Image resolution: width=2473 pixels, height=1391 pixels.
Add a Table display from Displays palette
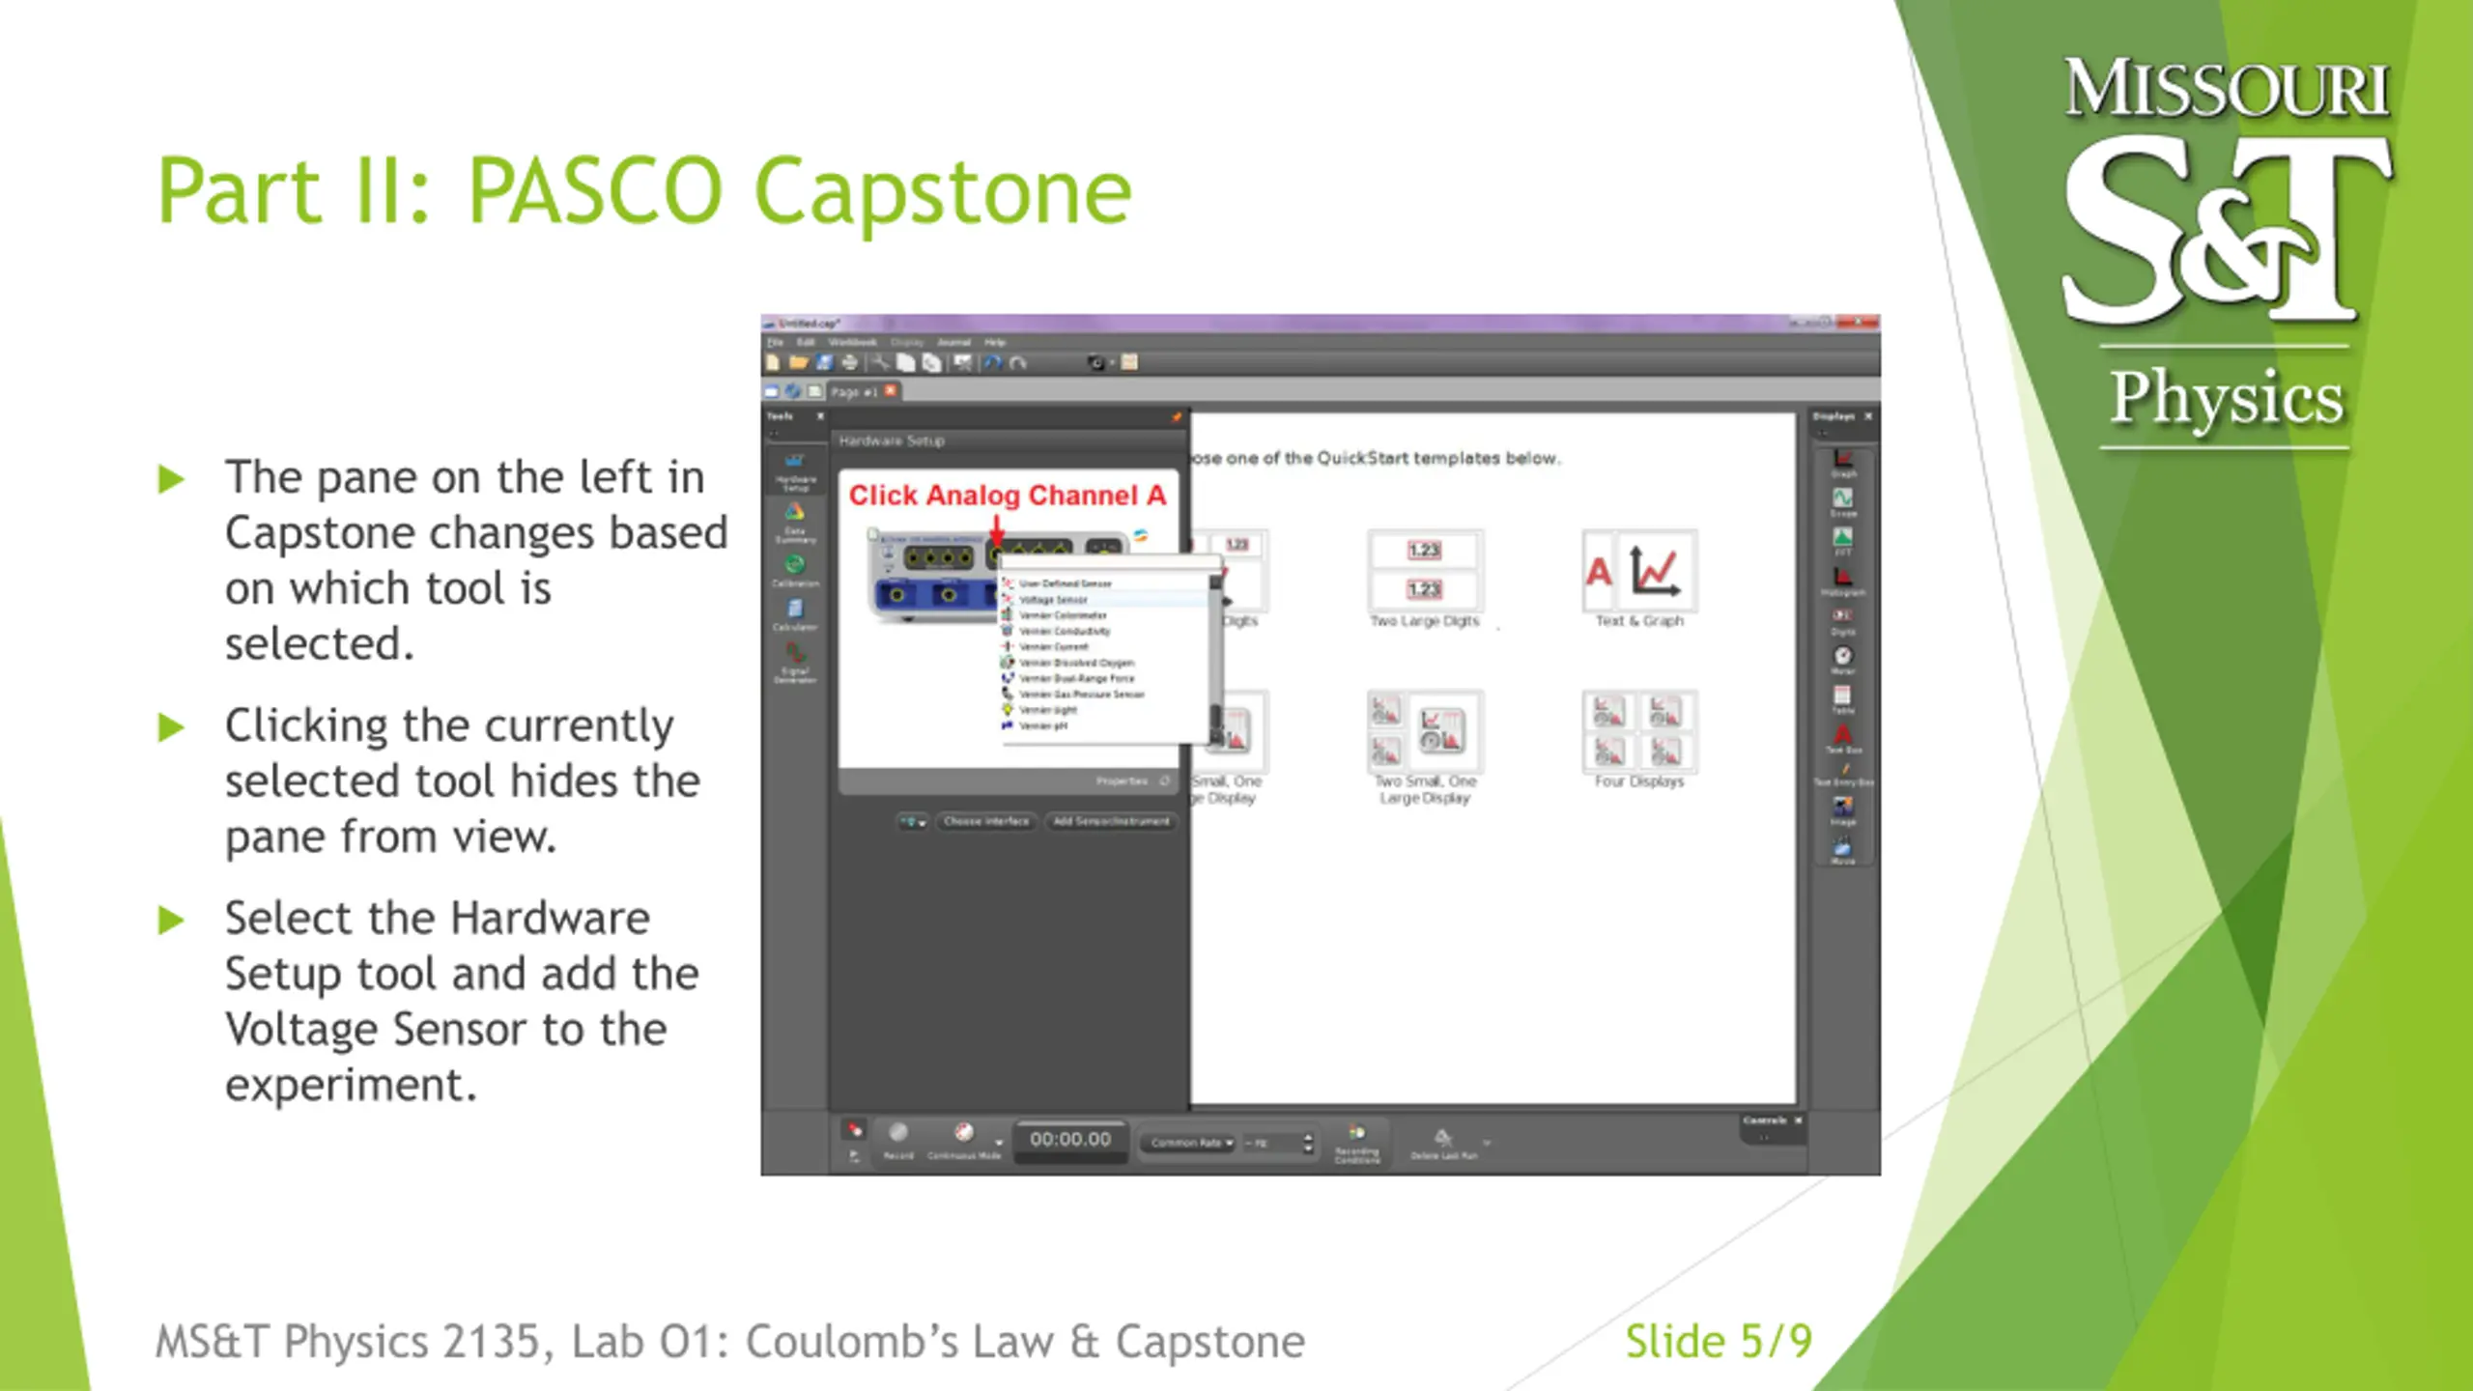coord(1843,700)
